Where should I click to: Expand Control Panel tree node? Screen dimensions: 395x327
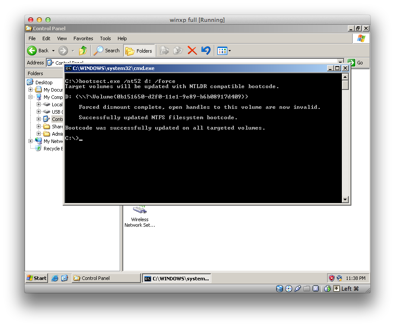coord(38,119)
